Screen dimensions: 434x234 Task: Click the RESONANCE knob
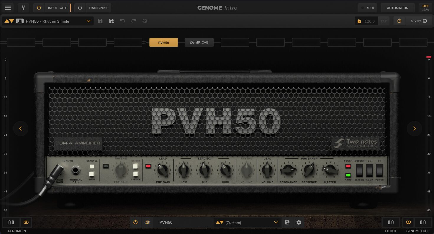pyautogui.click(x=288, y=170)
